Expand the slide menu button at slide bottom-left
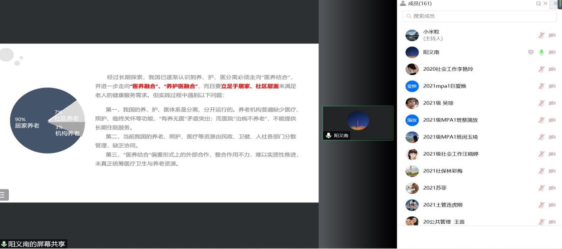 (4, 195)
